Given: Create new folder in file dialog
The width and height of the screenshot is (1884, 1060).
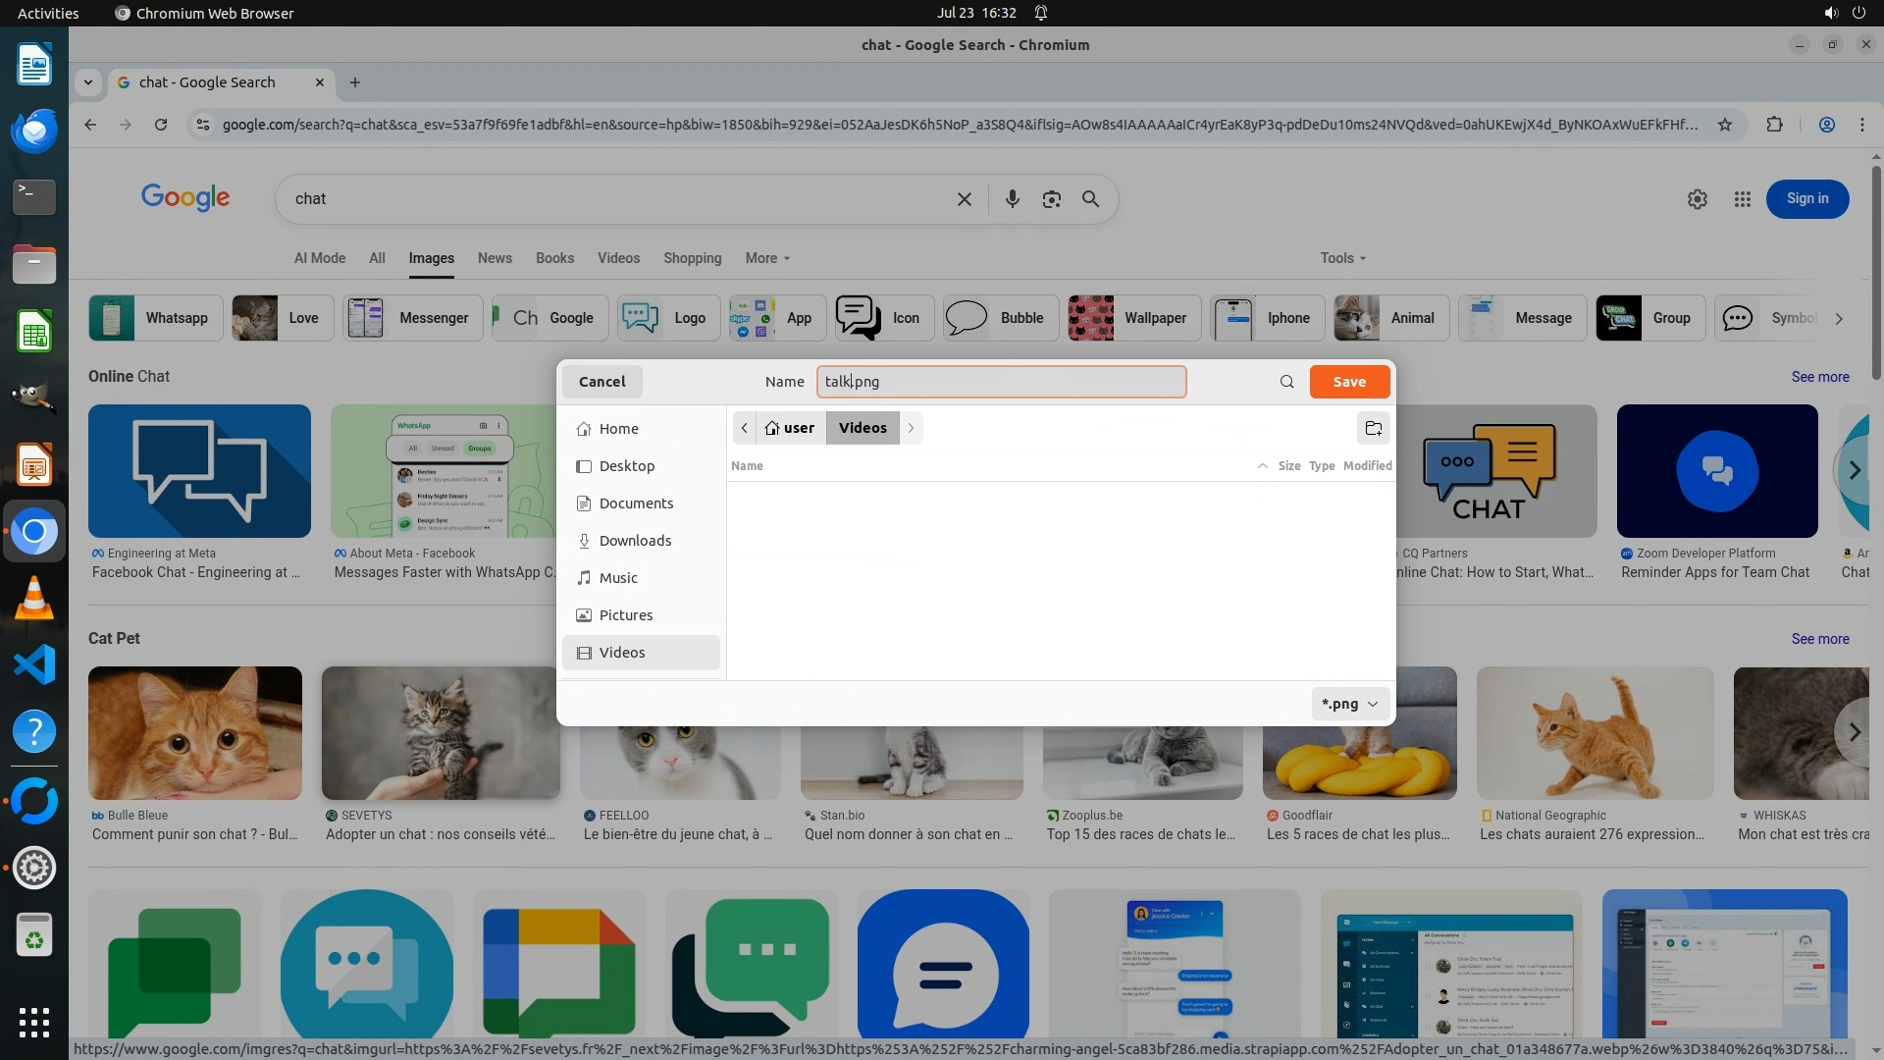Looking at the screenshot, I should pyautogui.click(x=1373, y=428).
